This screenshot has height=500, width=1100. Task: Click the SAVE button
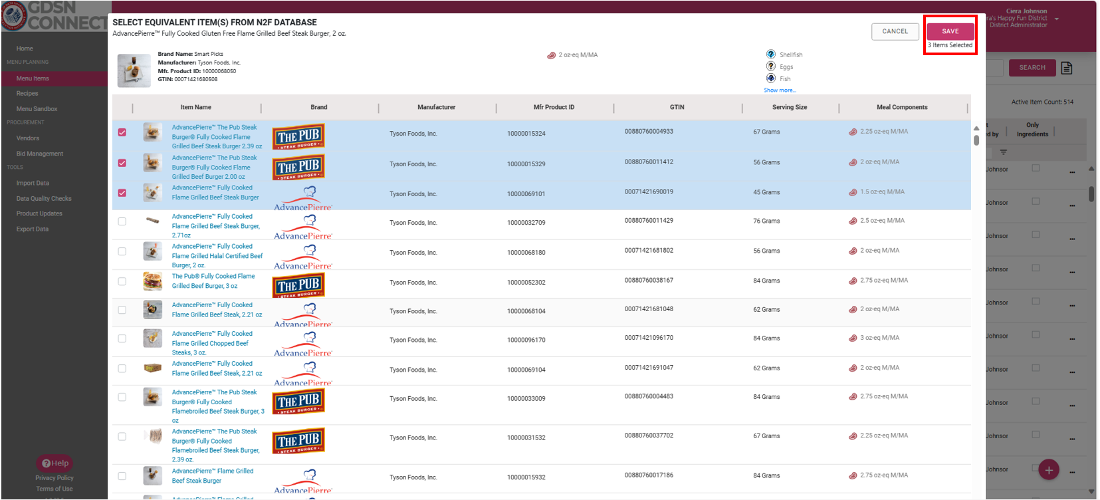[x=950, y=31]
